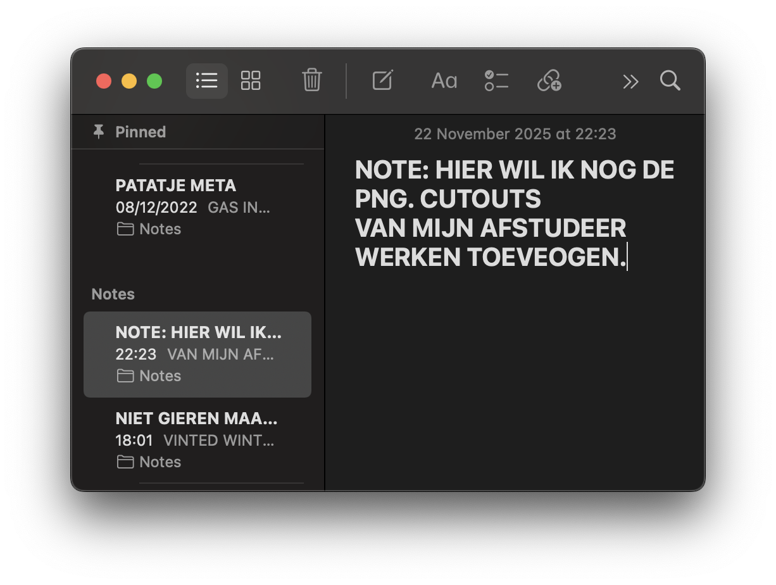Screen dimensions: 776x585
Task: Click the folder icon under PATATJE META
Action: [125, 229]
